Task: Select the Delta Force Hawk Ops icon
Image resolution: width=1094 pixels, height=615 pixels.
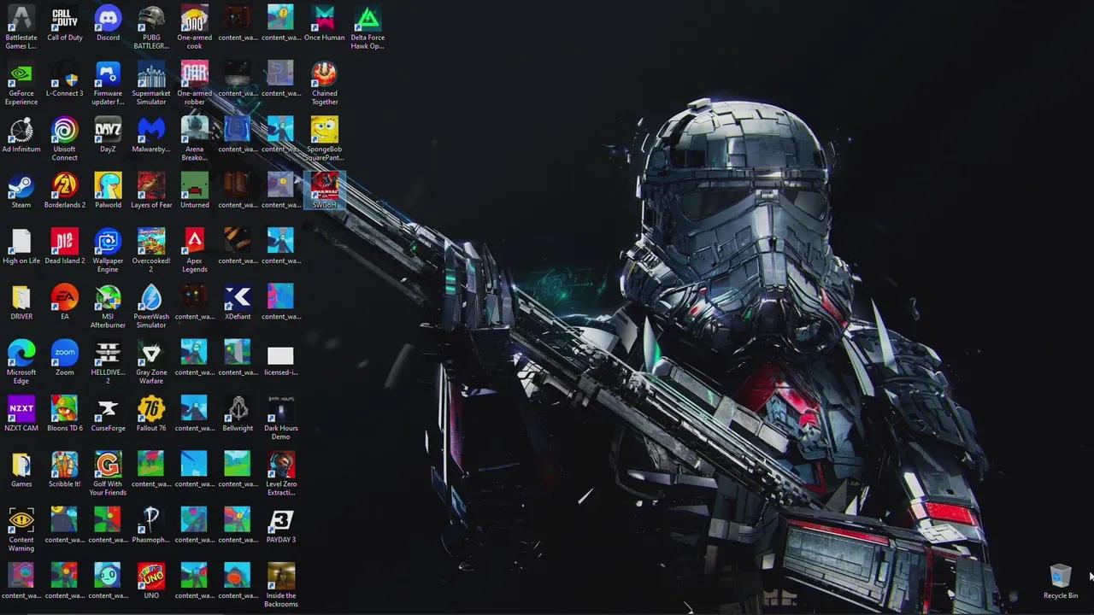Action: click(368, 26)
